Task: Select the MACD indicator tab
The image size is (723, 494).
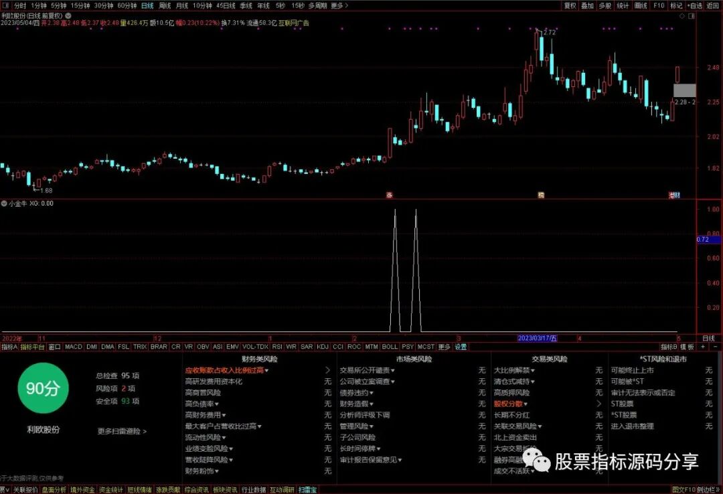Action: tap(74, 346)
